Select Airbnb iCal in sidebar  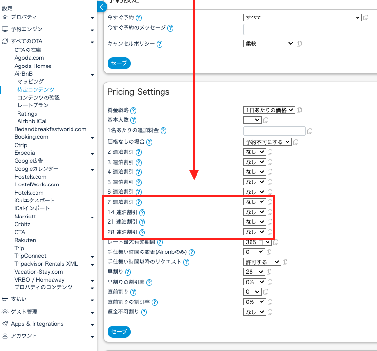click(32, 121)
